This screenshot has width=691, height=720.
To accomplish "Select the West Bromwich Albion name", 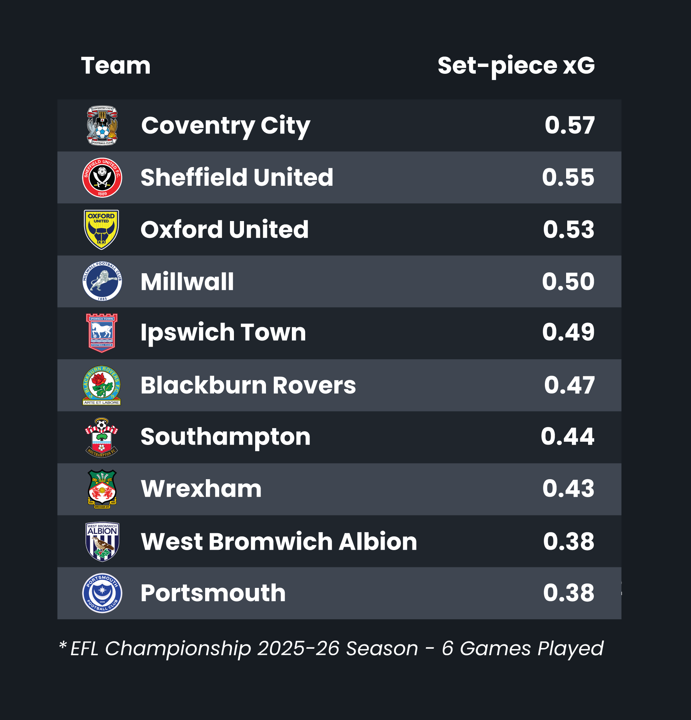I will (x=279, y=541).
